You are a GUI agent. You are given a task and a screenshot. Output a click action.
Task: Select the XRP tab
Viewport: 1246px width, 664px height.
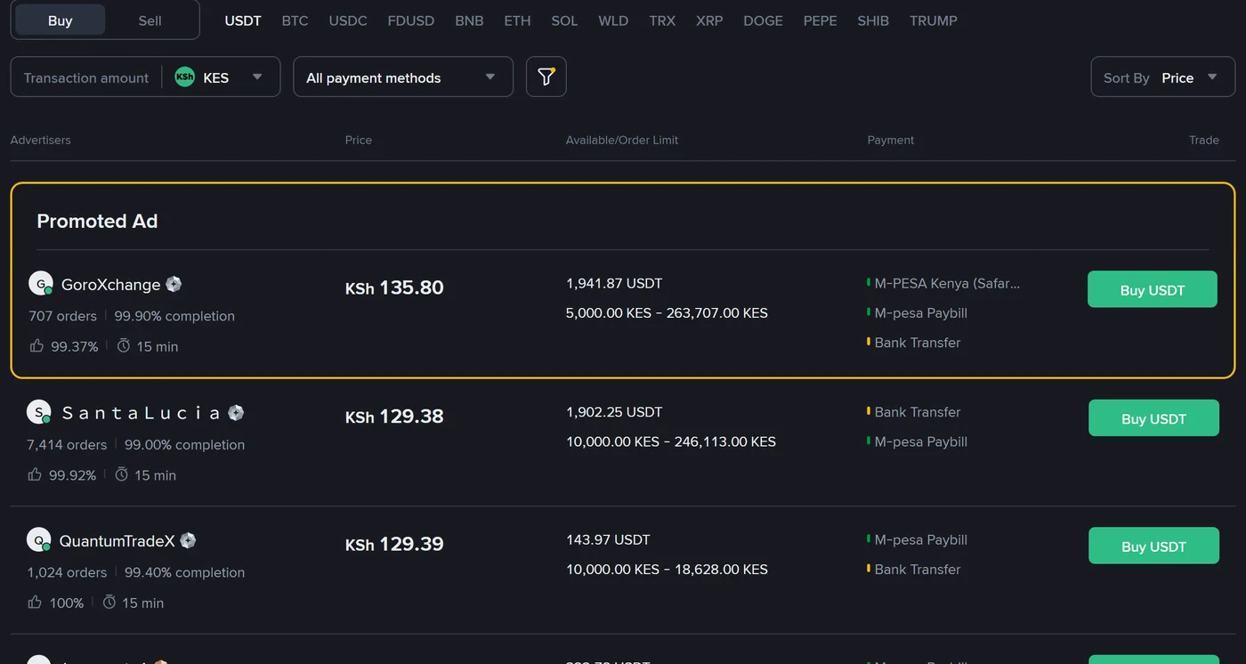tap(709, 20)
